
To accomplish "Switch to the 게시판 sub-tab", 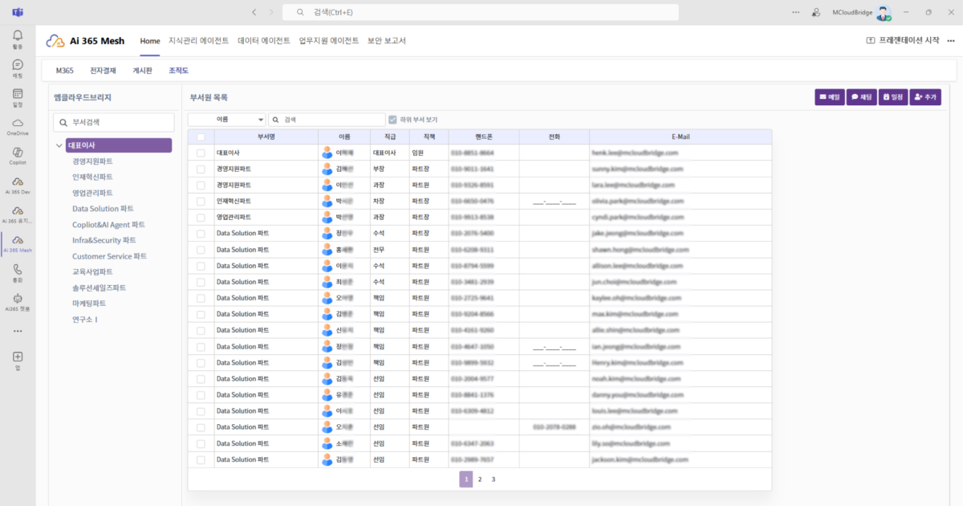I will 142,71.
